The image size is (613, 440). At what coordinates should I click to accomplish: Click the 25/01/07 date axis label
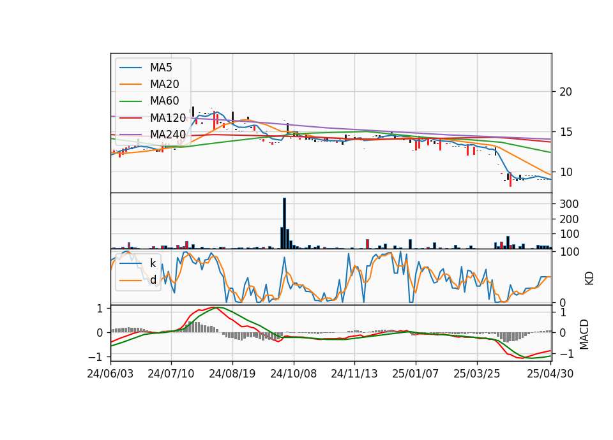(x=415, y=374)
